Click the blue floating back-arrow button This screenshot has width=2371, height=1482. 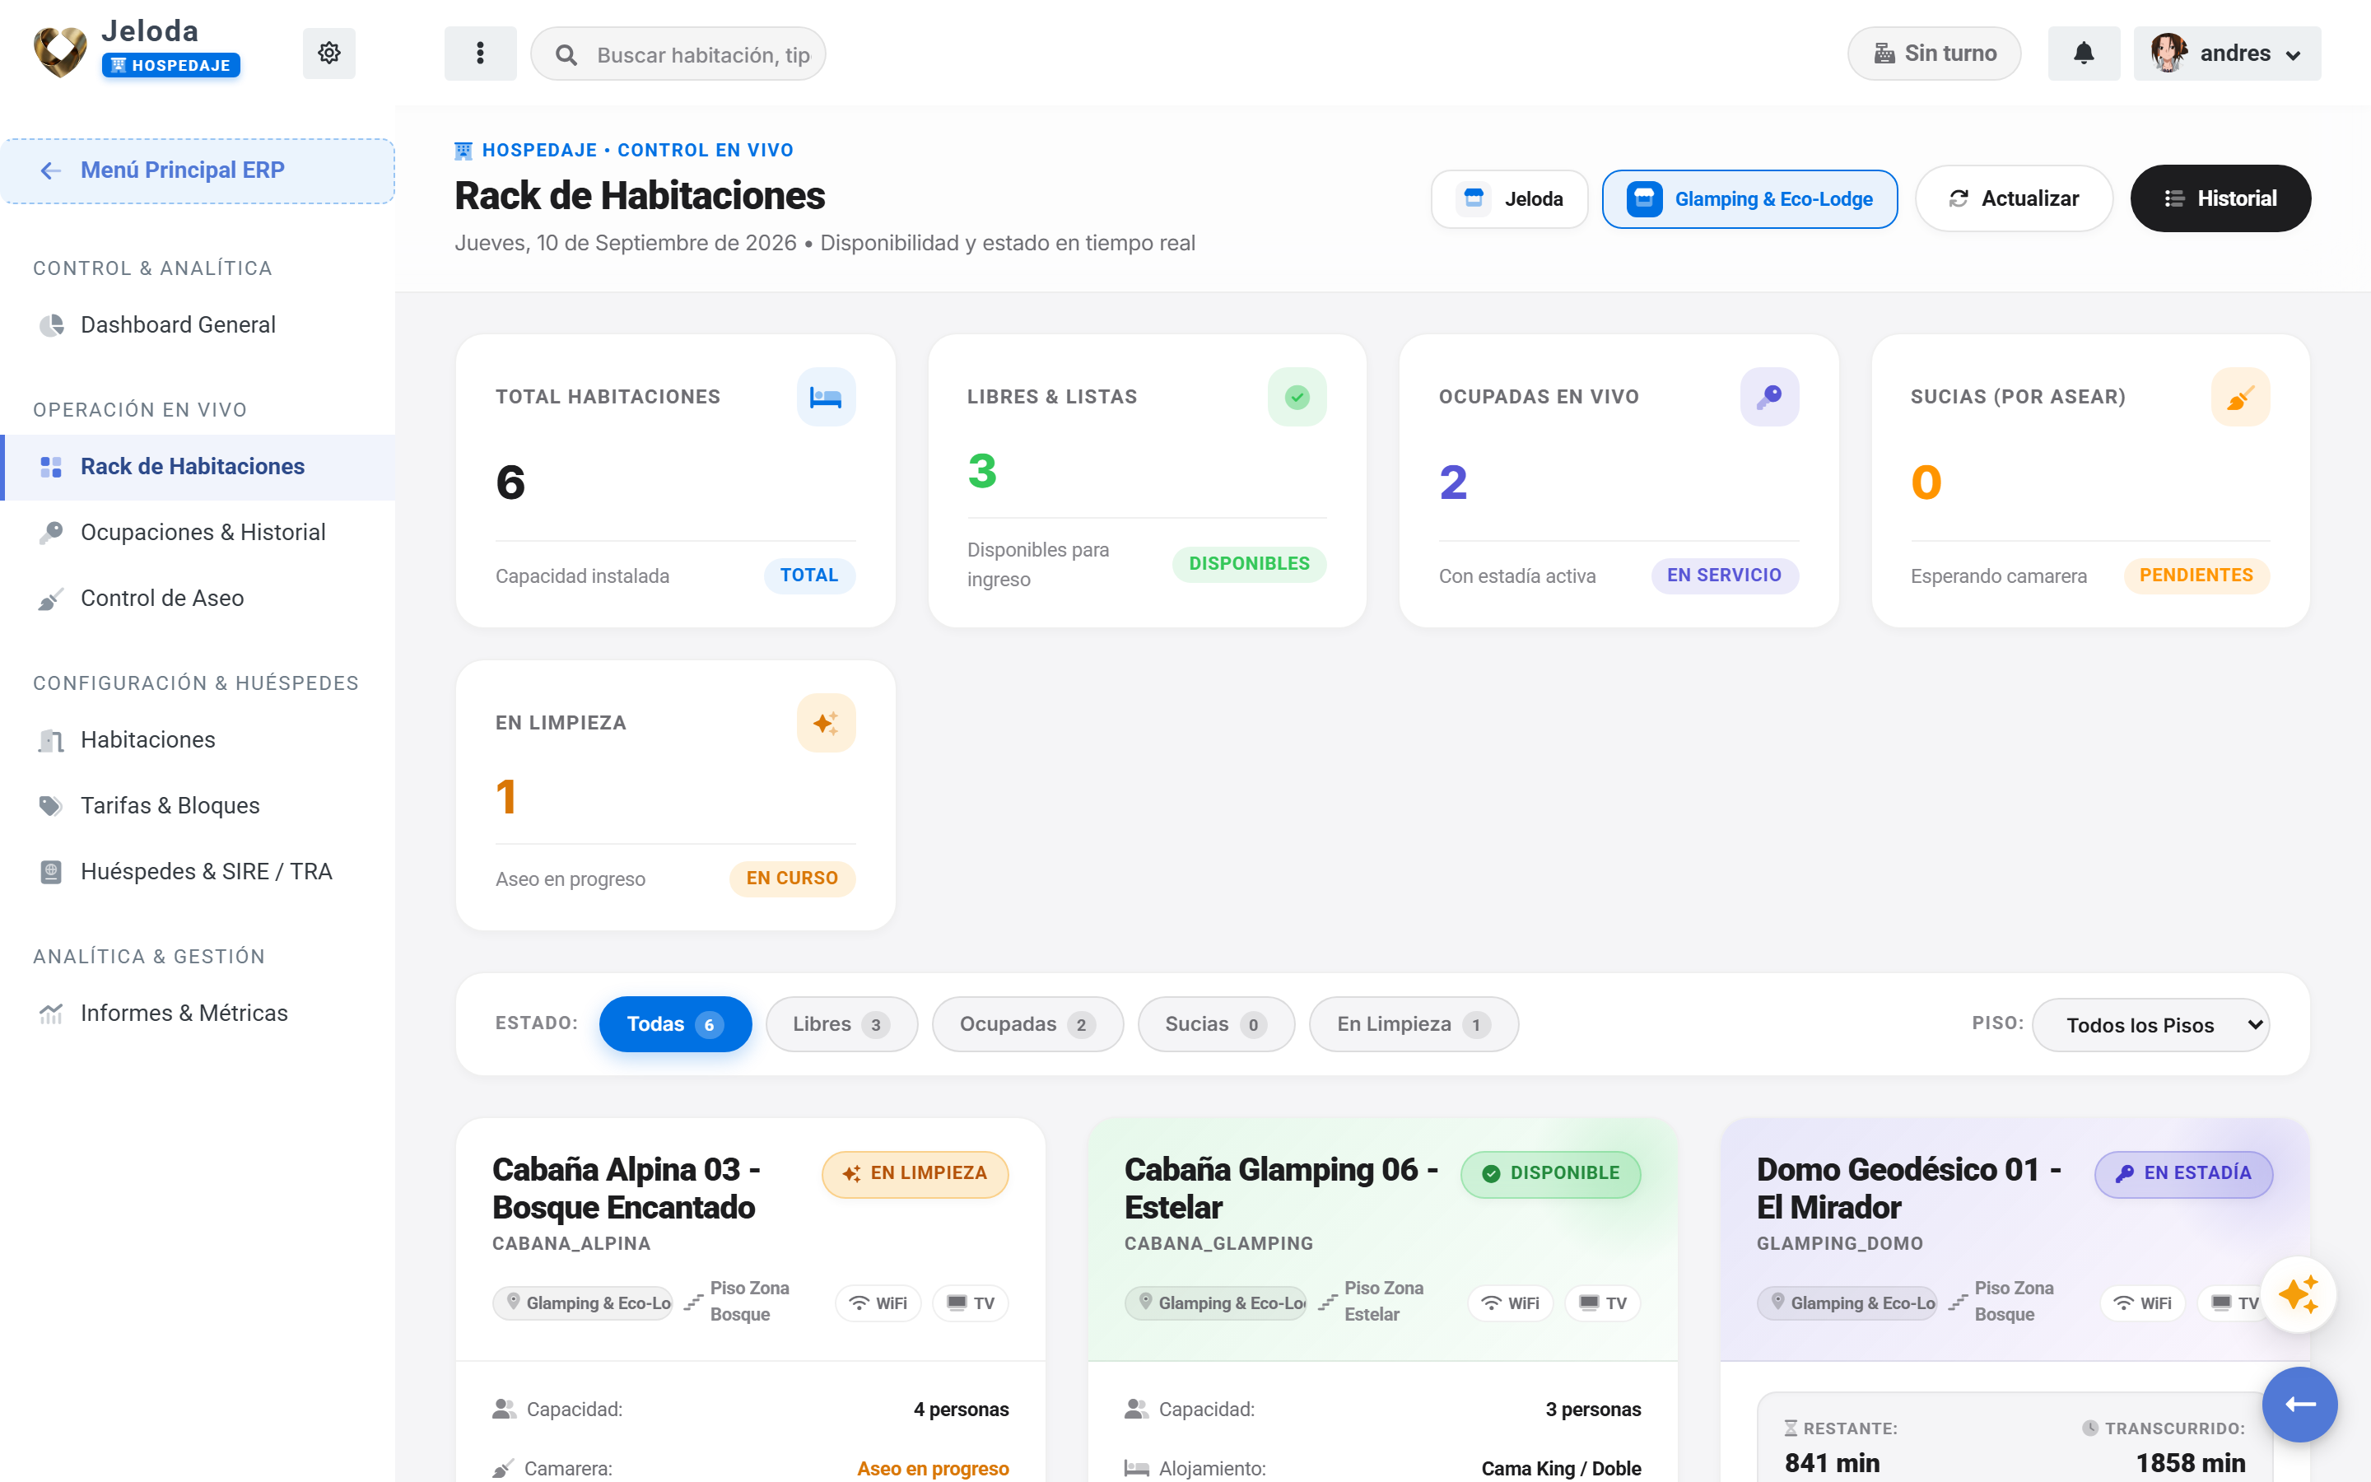(2299, 1405)
